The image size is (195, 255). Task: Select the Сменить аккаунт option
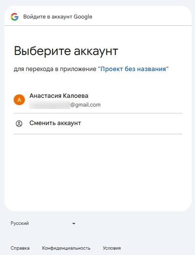click(98, 124)
